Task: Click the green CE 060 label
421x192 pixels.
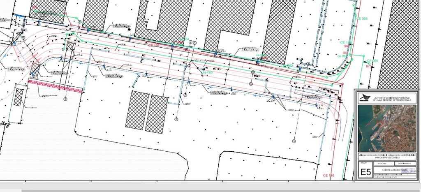Action: [372, 61]
